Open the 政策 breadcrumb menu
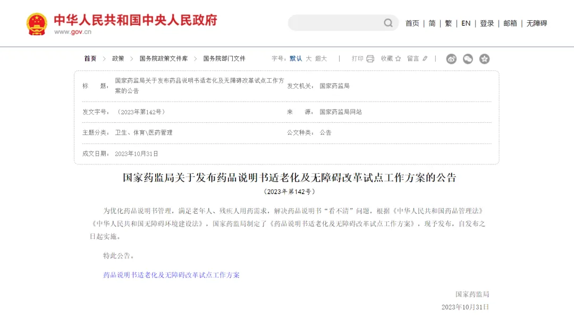This screenshot has height=319, width=574. click(x=117, y=58)
